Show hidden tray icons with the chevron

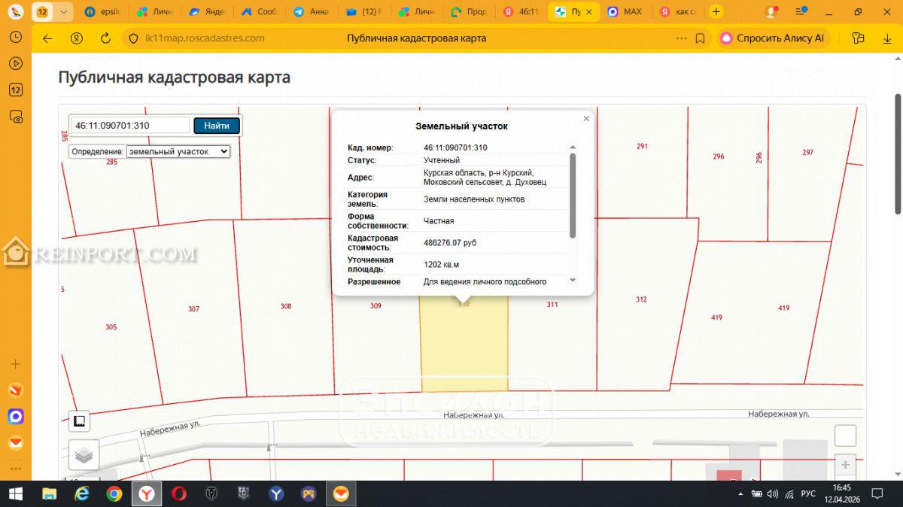tap(741, 493)
